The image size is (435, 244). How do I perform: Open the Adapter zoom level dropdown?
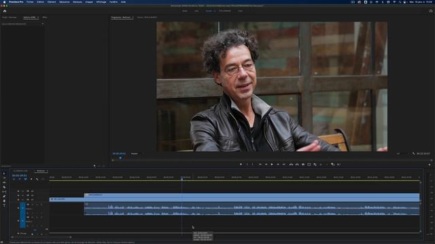[x=136, y=154]
